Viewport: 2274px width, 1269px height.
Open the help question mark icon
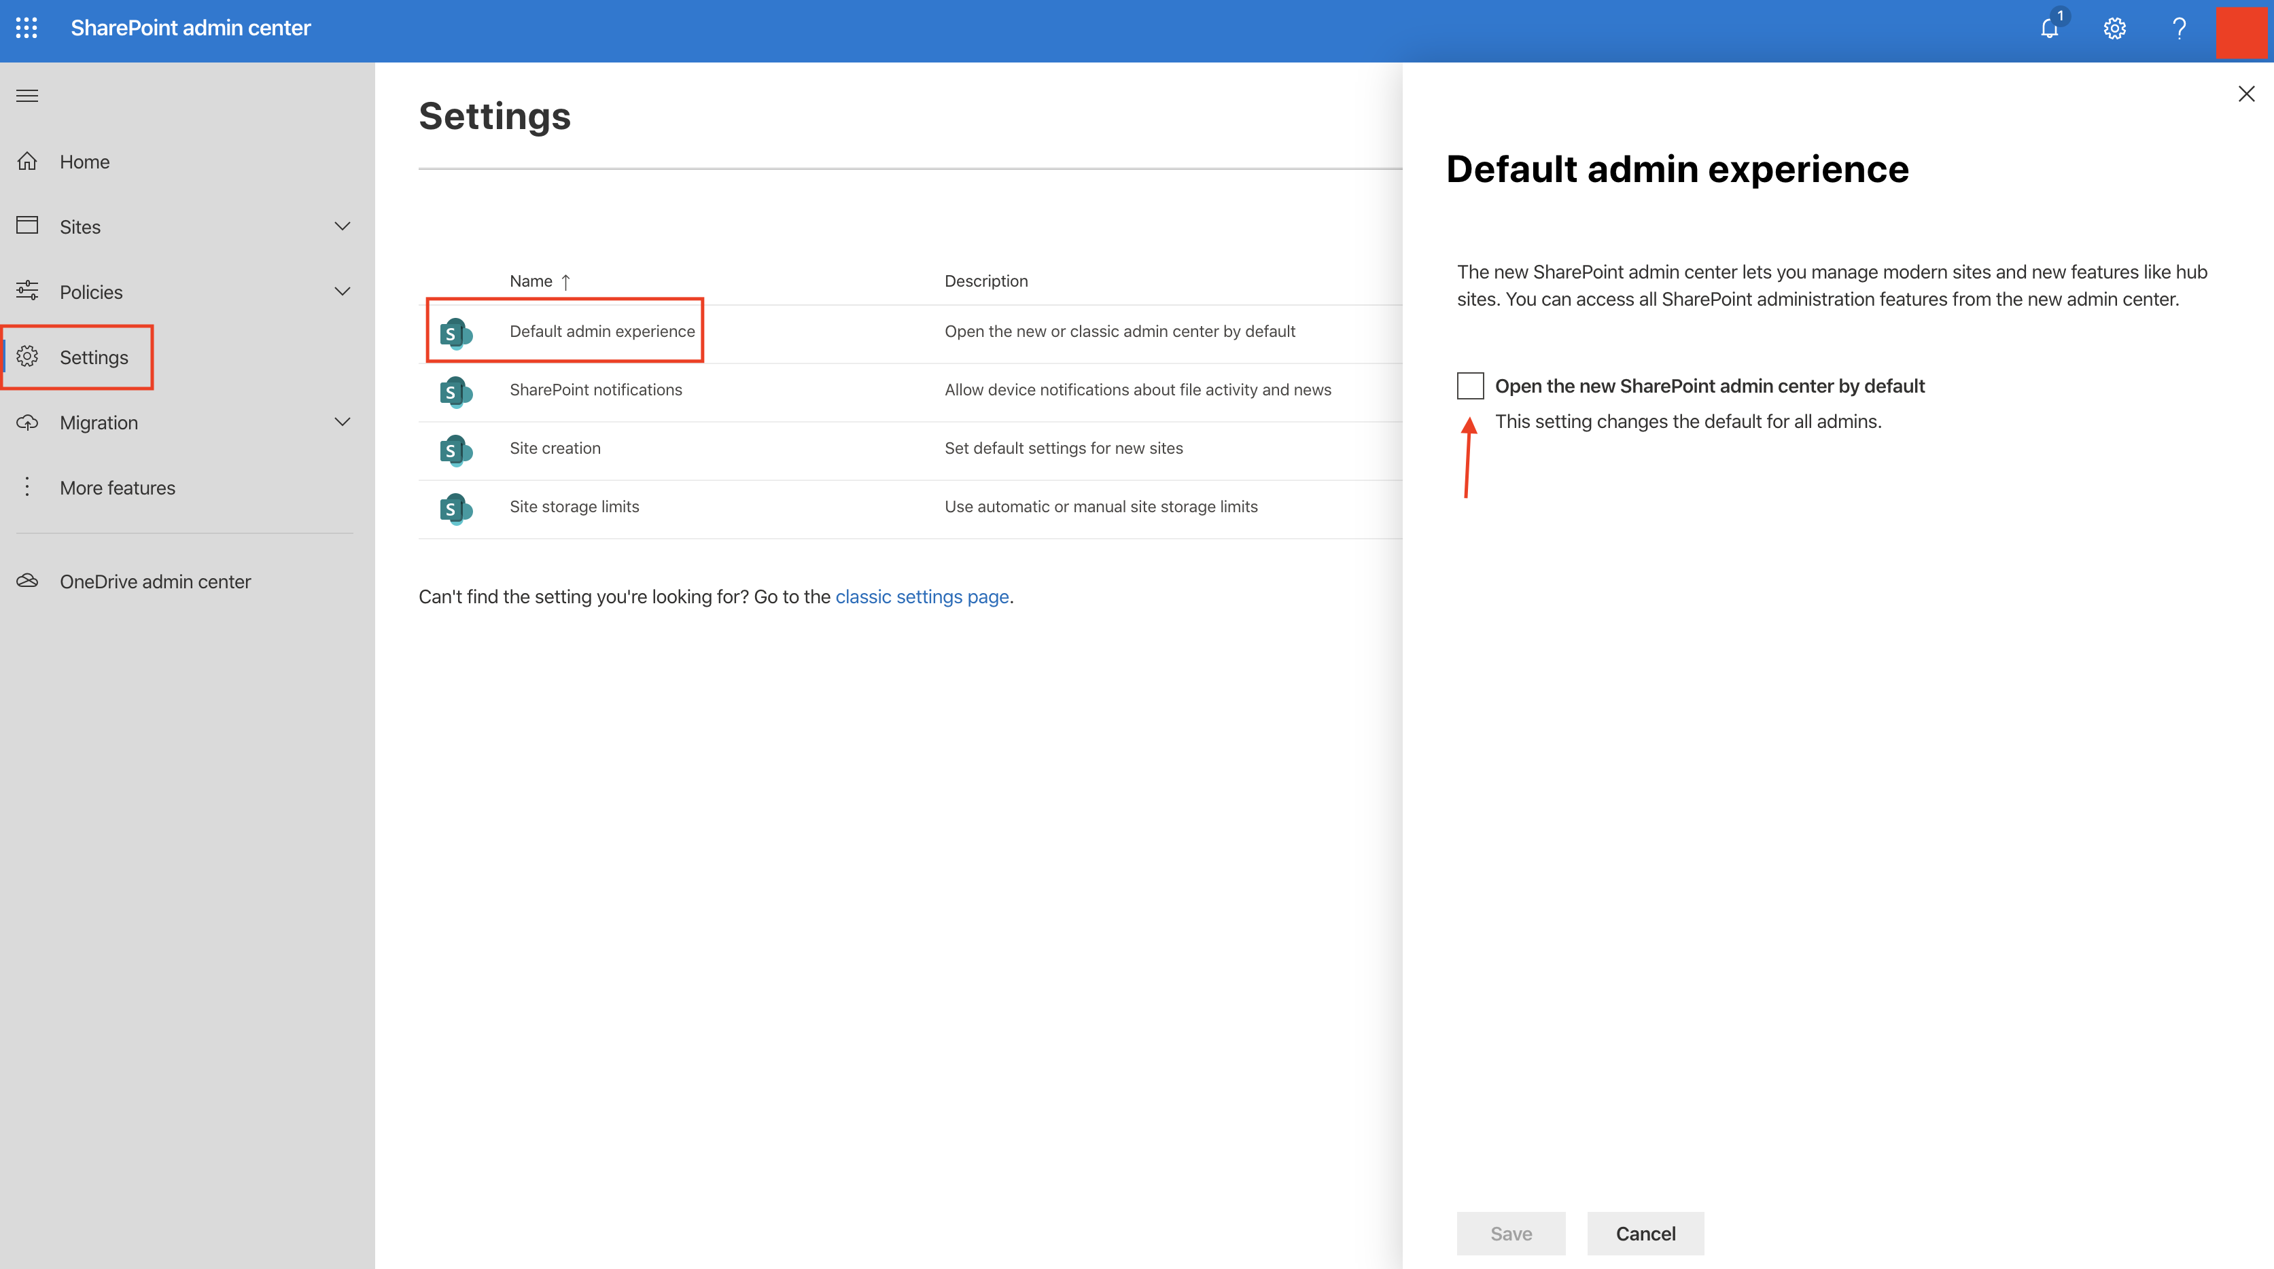coord(2180,29)
